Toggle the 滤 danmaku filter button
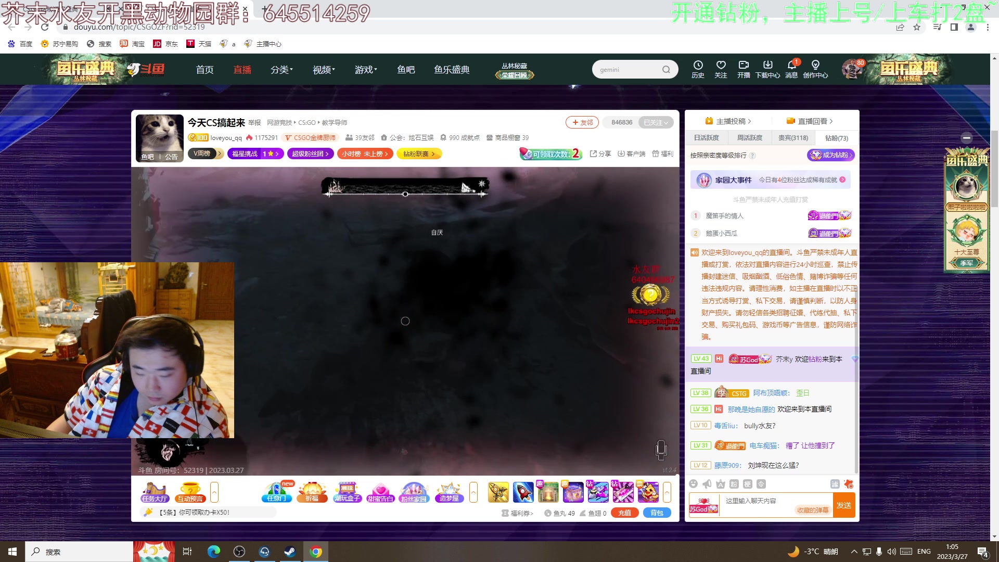 point(835,484)
